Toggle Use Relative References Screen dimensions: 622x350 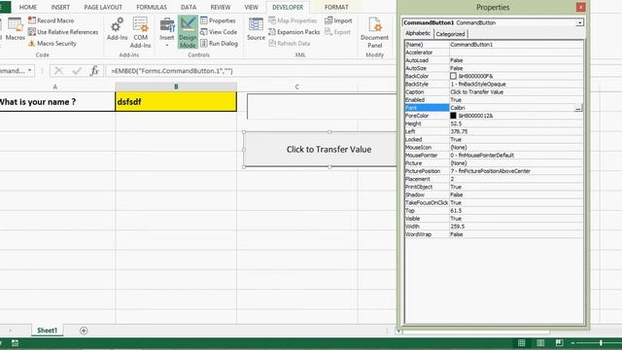pos(63,32)
